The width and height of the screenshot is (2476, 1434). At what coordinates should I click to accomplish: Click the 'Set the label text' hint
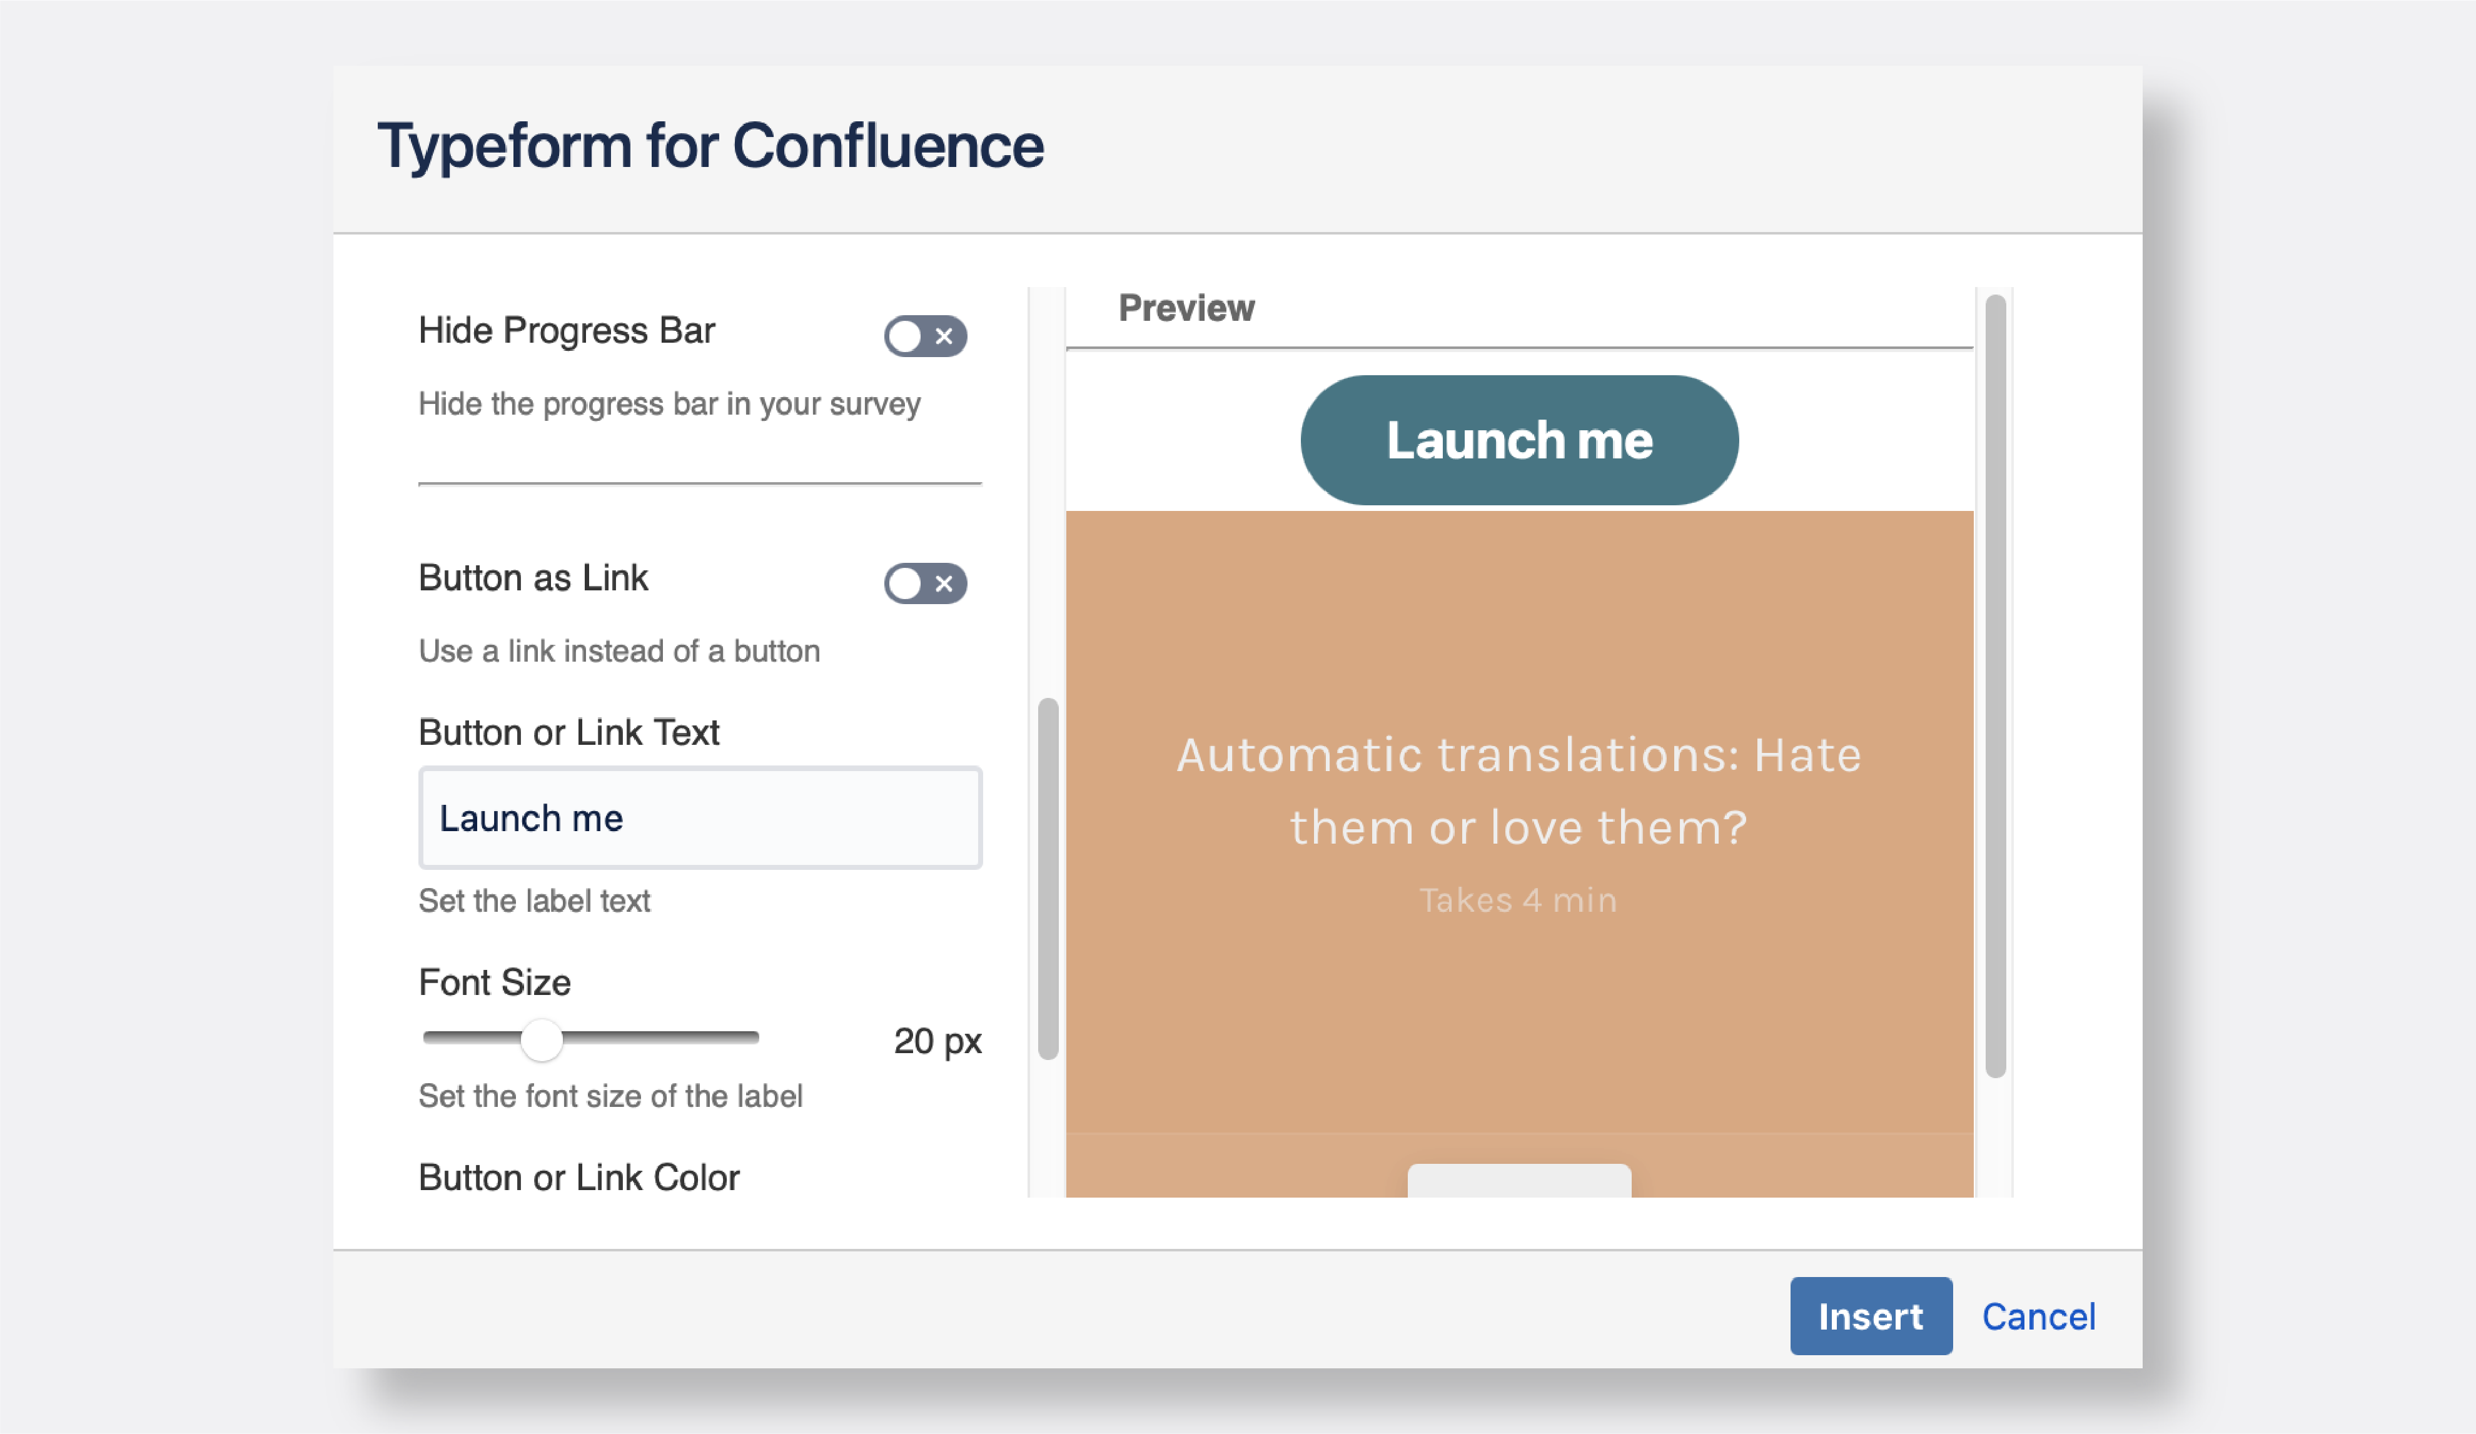pyautogui.click(x=535, y=901)
